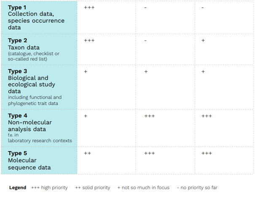The height and width of the screenshot is (197, 255).
Task: Click the bold "Legend" label
Action: click(17, 188)
